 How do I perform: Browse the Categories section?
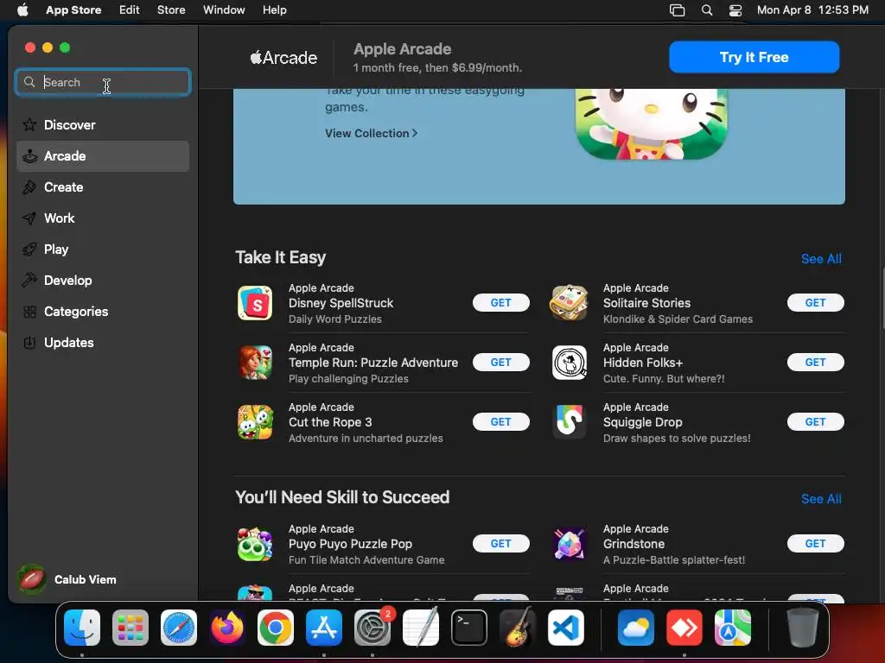103,311
